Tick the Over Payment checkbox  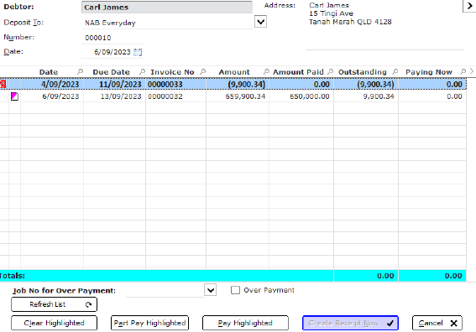click(x=235, y=290)
